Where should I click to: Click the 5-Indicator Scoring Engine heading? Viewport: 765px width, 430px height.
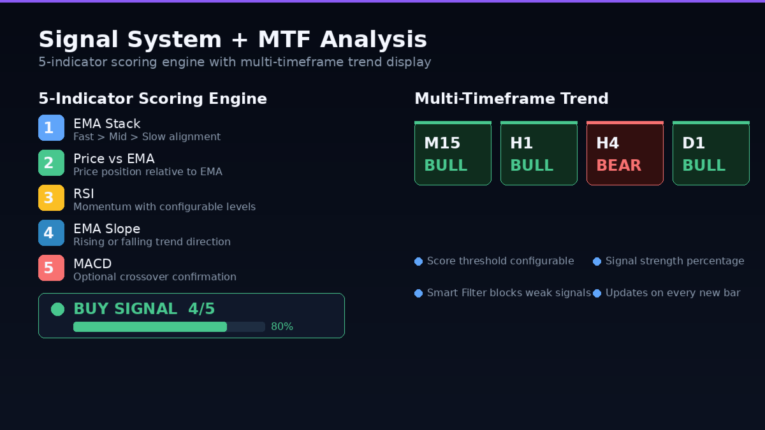click(x=152, y=99)
